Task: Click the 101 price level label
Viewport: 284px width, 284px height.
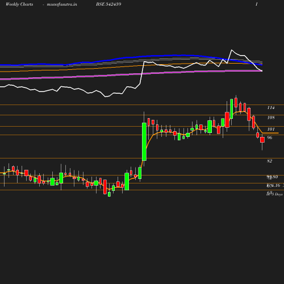Action: pyautogui.click(x=271, y=129)
